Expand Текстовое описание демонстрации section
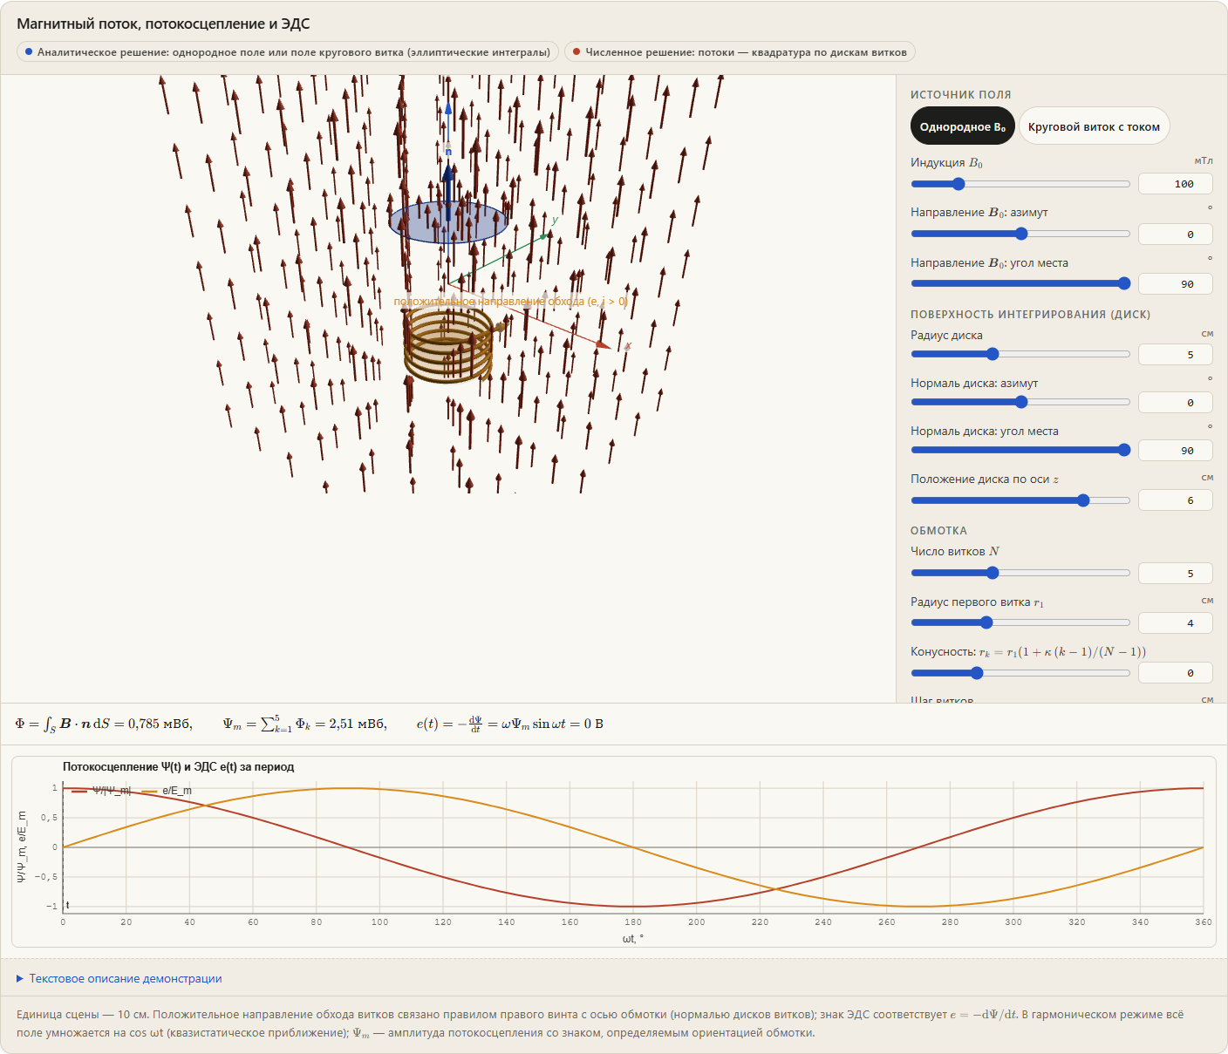Image resolution: width=1228 pixels, height=1054 pixels. [119, 978]
